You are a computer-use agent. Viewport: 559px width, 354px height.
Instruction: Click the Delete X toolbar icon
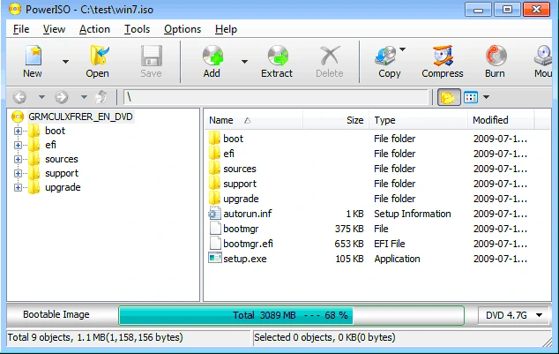[330, 56]
